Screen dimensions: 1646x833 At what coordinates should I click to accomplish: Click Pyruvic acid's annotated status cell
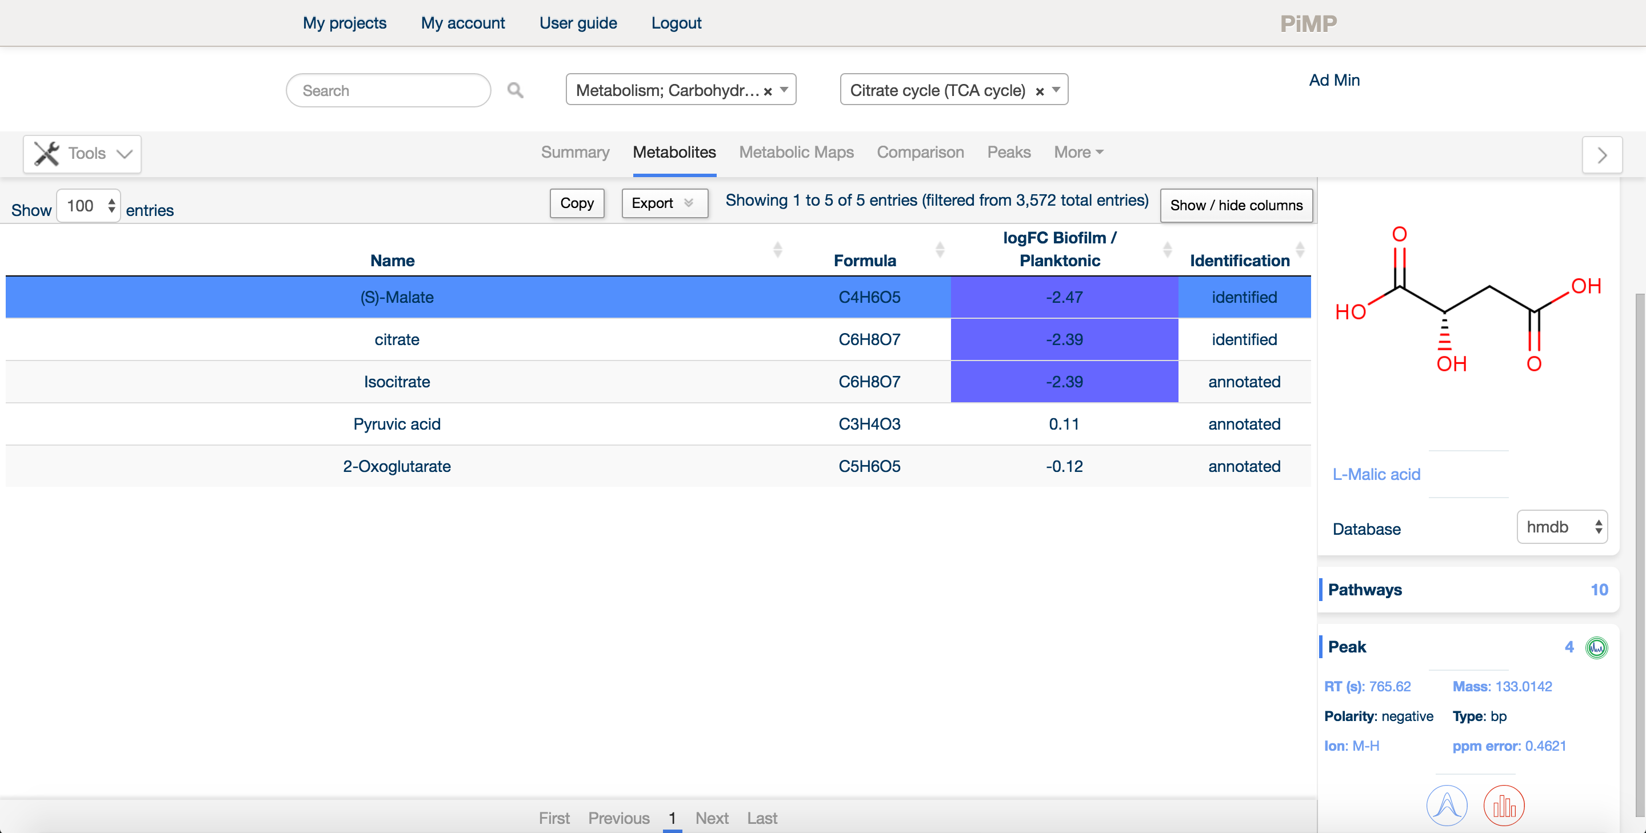(x=1244, y=423)
